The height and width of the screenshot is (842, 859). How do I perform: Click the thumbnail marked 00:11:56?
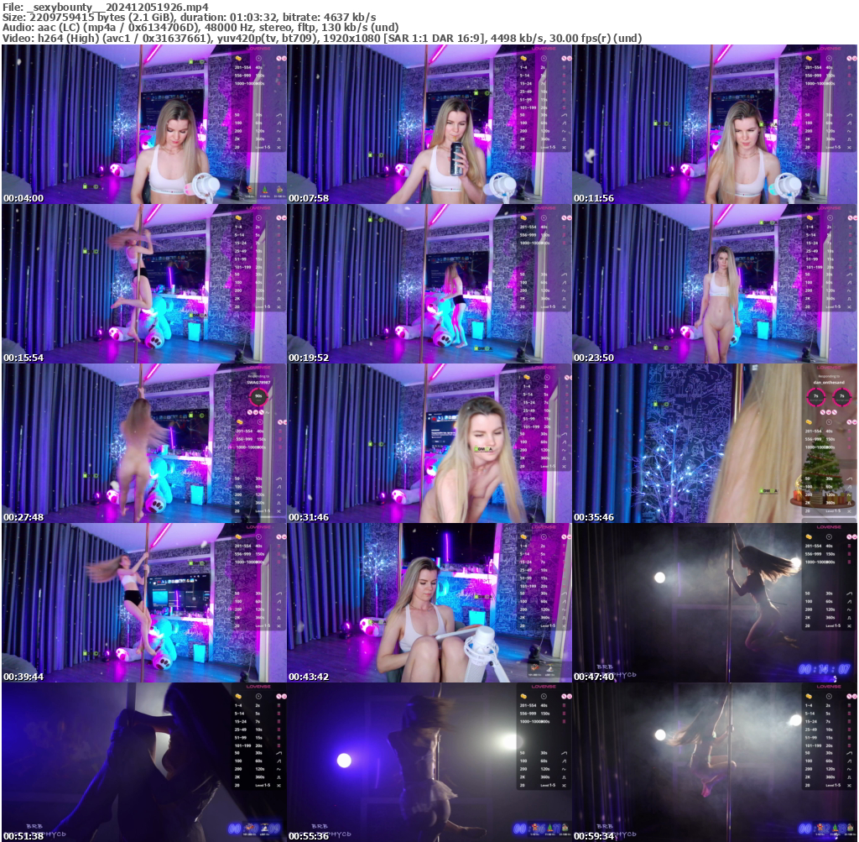(x=714, y=124)
